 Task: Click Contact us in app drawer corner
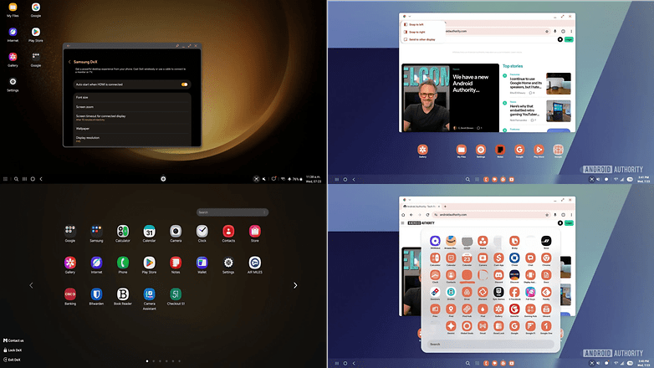pos(13,340)
